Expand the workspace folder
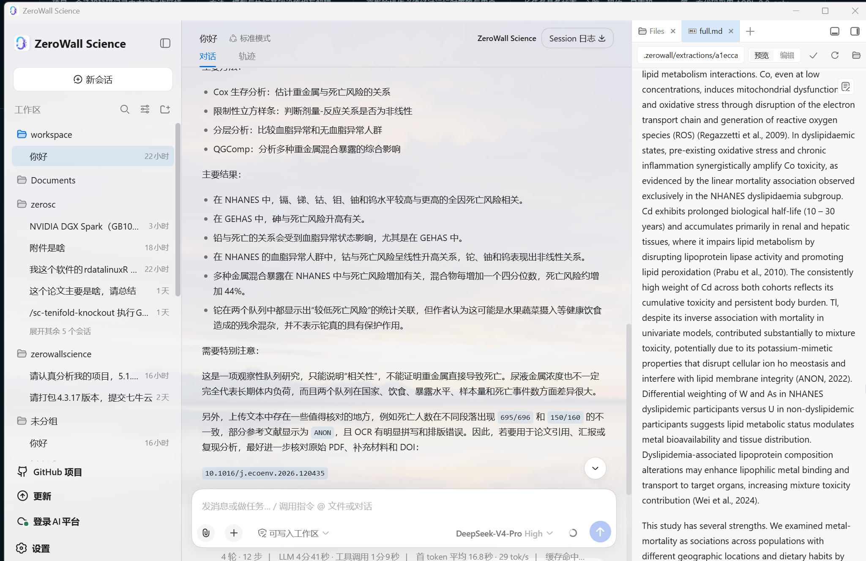The width and height of the screenshot is (866, 561). point(93,134)
